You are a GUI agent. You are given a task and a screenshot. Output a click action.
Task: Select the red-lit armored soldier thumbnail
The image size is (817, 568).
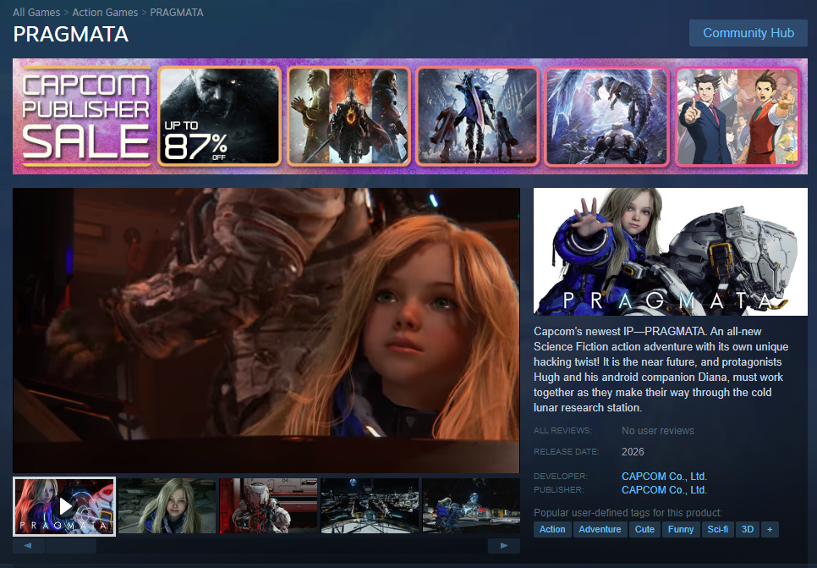click(268, 506)
